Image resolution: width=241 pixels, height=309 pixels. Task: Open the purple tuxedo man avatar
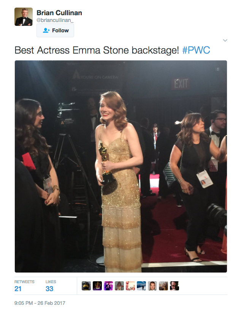click(108, 286)
